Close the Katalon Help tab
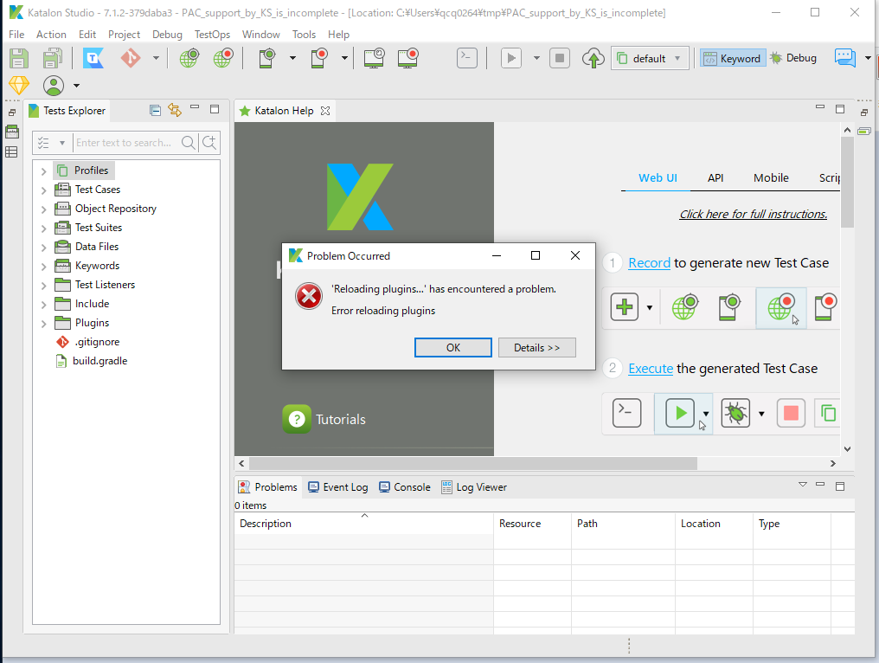 point(325,111)
